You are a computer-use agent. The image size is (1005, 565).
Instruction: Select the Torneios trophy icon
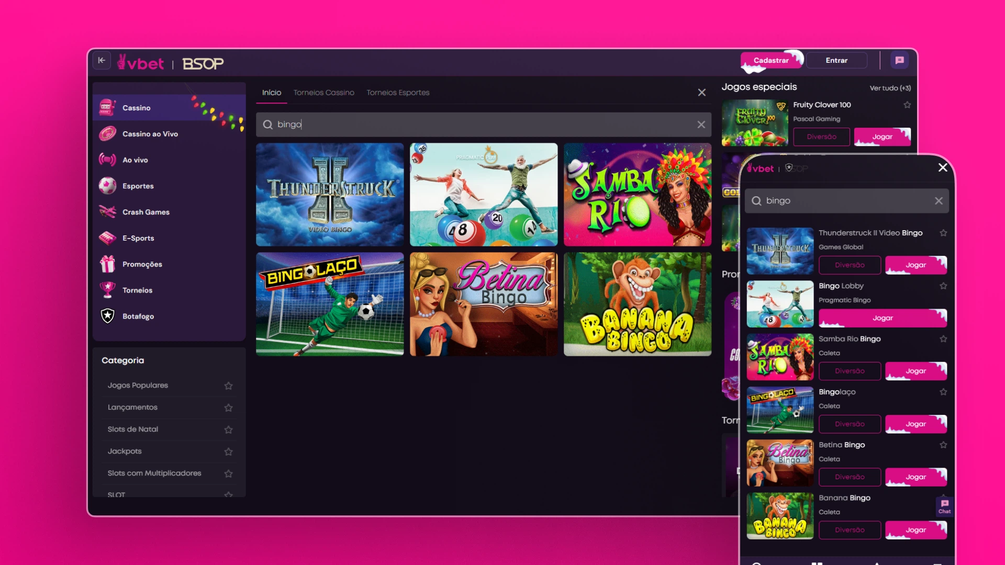(x=107, y=290)
